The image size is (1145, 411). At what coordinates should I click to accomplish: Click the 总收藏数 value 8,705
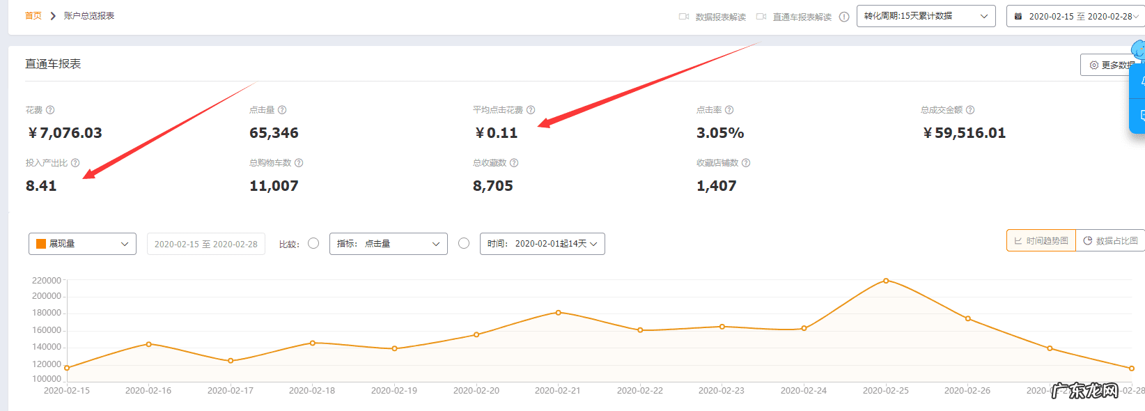[x=493, y=186]
